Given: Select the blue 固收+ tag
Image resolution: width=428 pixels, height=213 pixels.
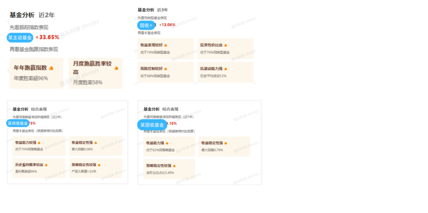Looking at the screenshot, I should point(146,25).
